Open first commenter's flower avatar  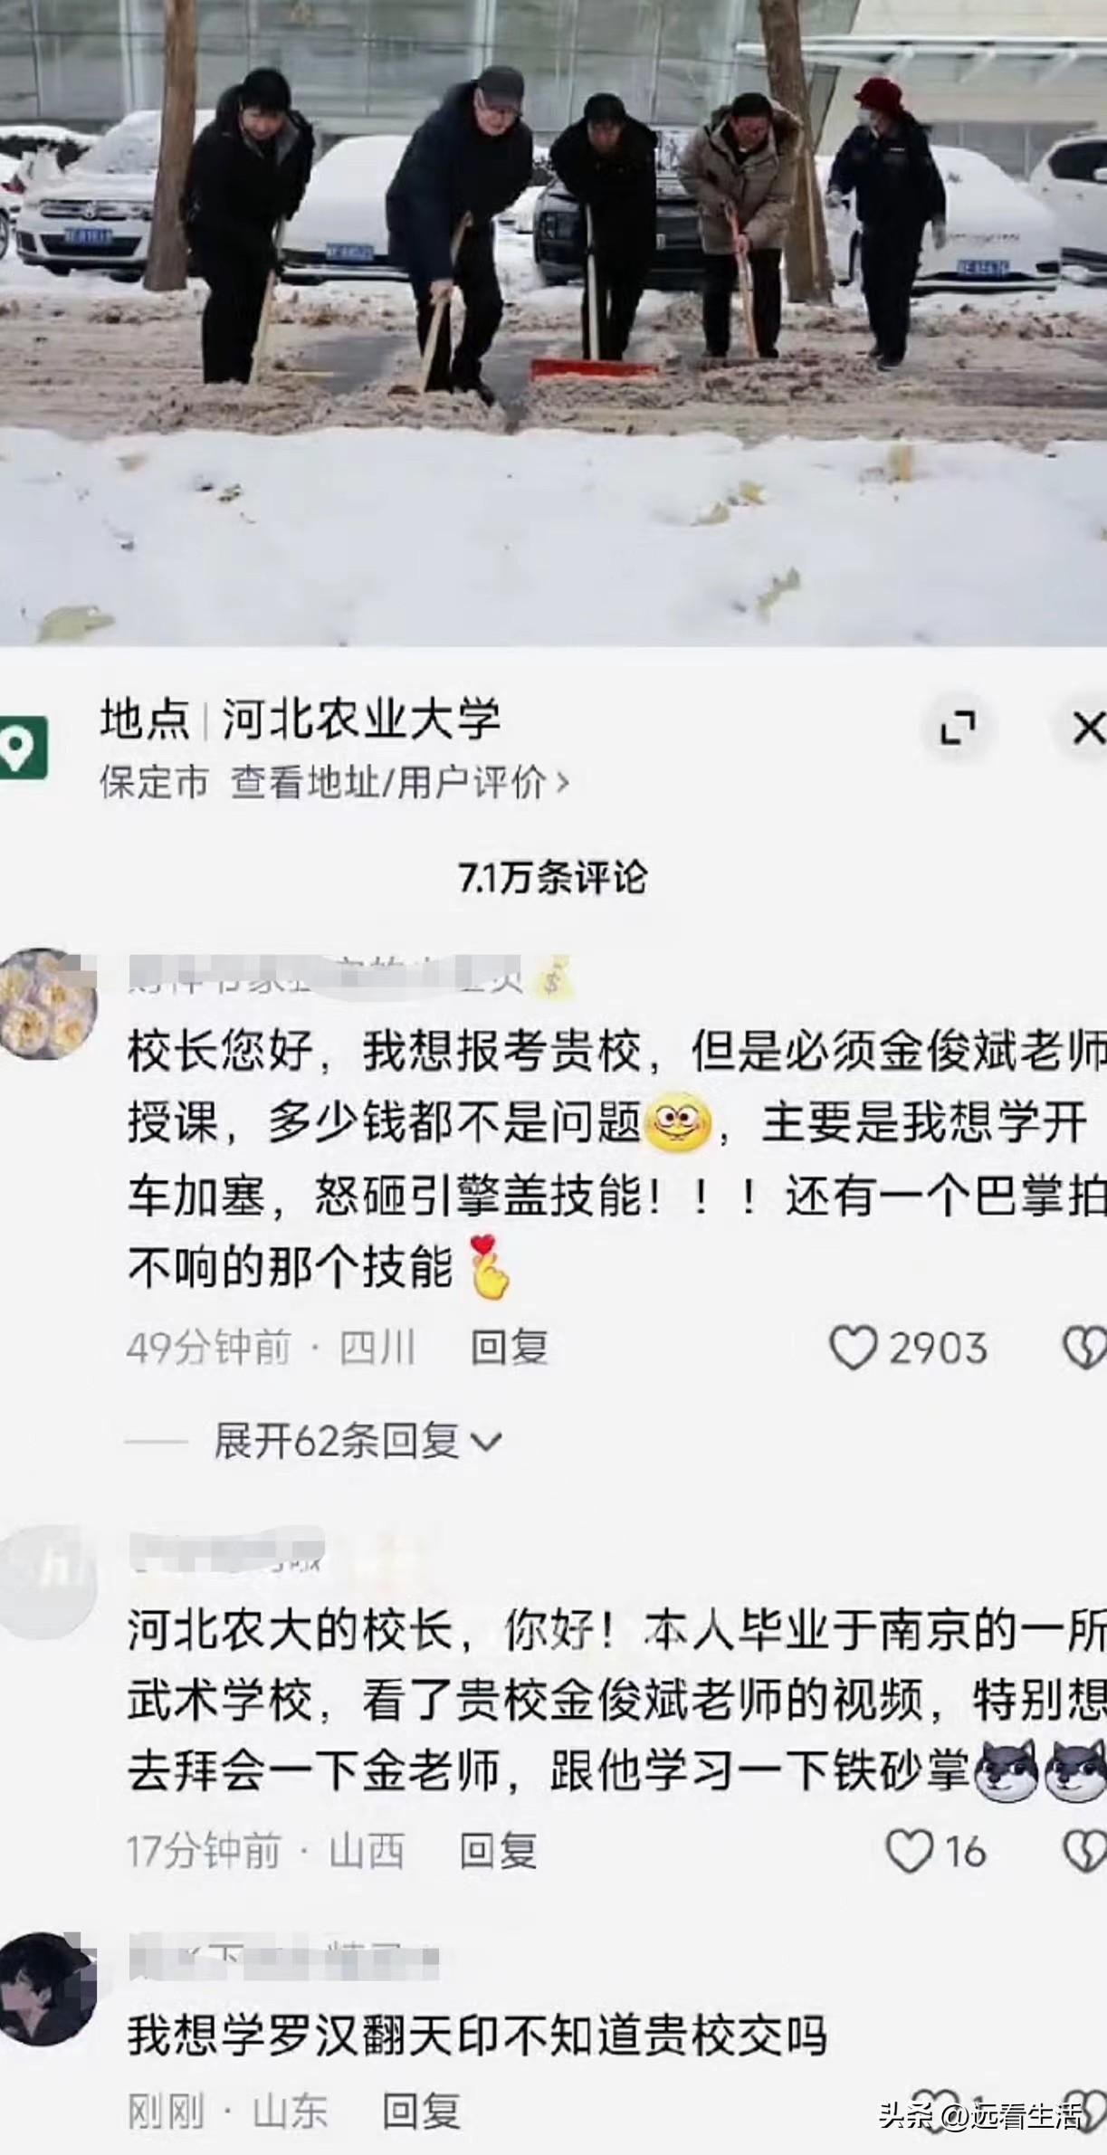pyautogui.click(x=48, y=1003)
